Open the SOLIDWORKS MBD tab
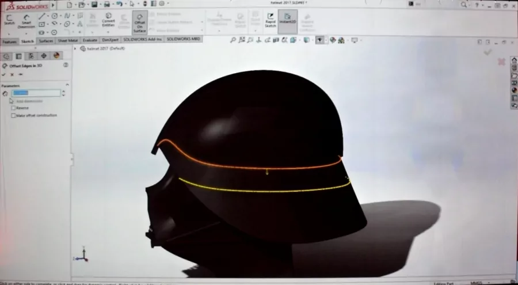The width and height of the screenshot is (518, 285). (184, 39)
